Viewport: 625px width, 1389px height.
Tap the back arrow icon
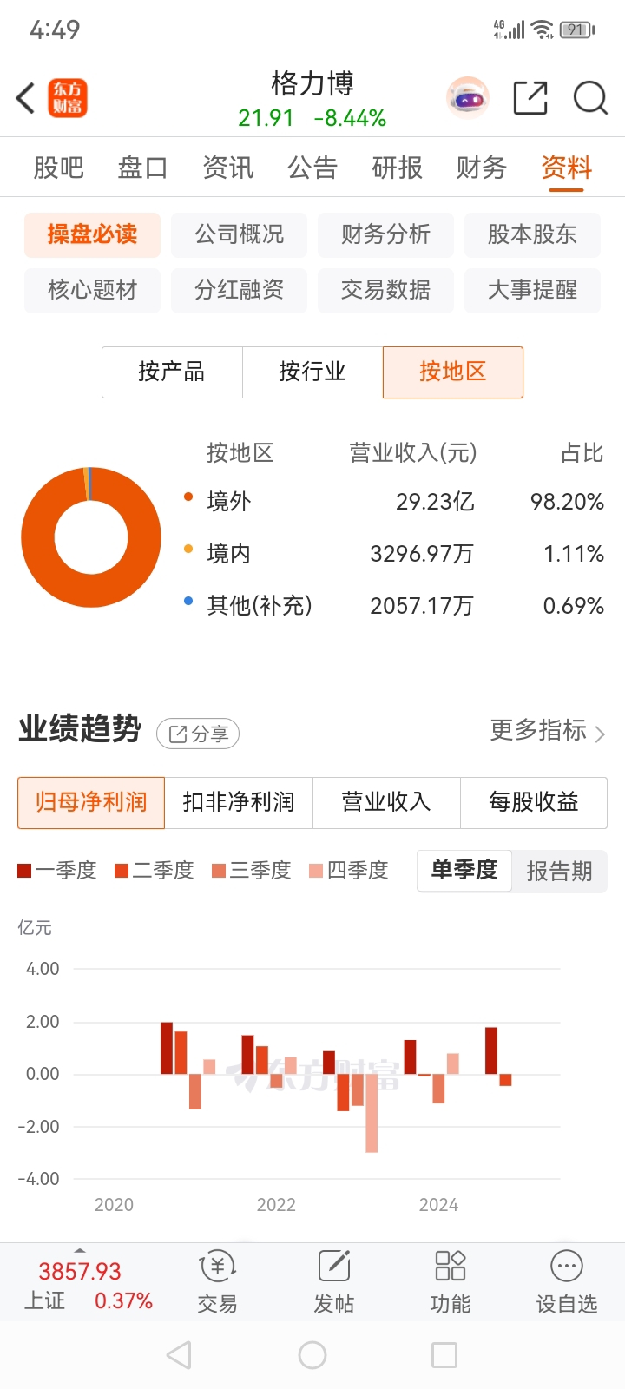pyautogui.click(x=26, y=98)
